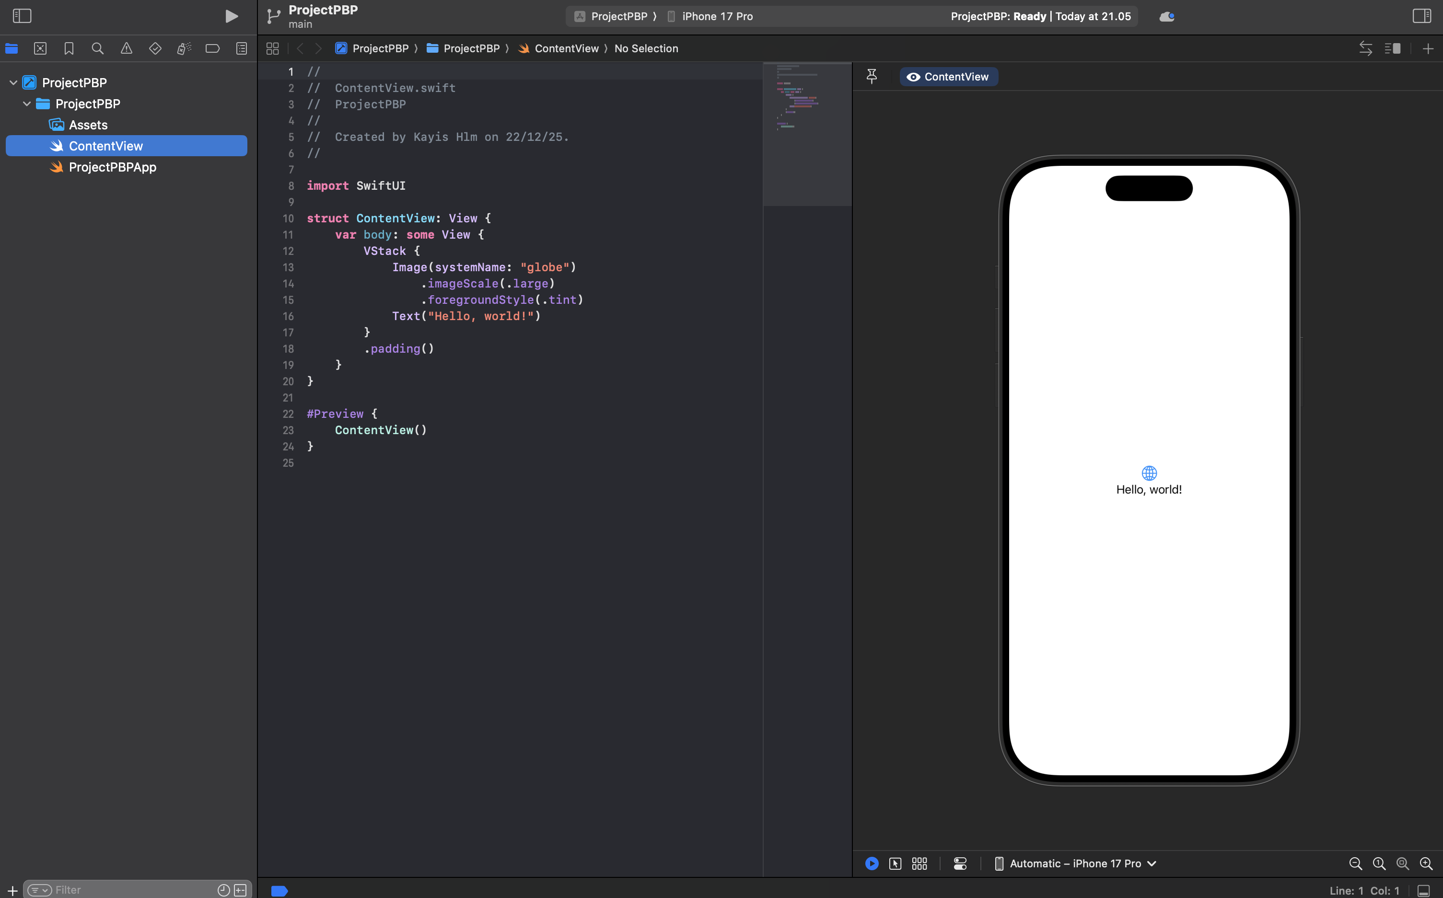The image size is (1443, 898).
Task: Open the Find navigator magnifier icon
Action: 97,49
